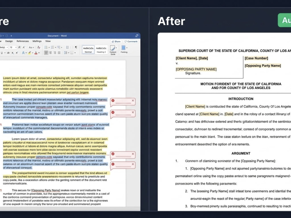Open the View ribbon tab
The height and width of the screenshot is (218, 291).
point(48,41)
